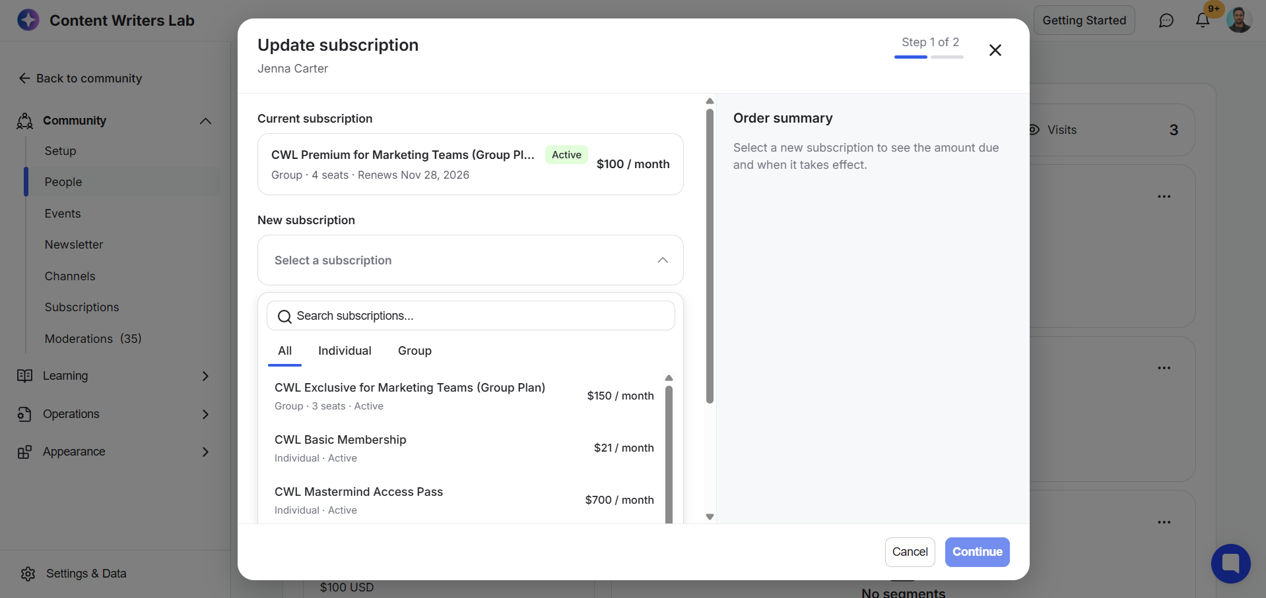1266x598 pixels.
Task: Click the Appearance icon in sidebar
Action: point(24,452)
